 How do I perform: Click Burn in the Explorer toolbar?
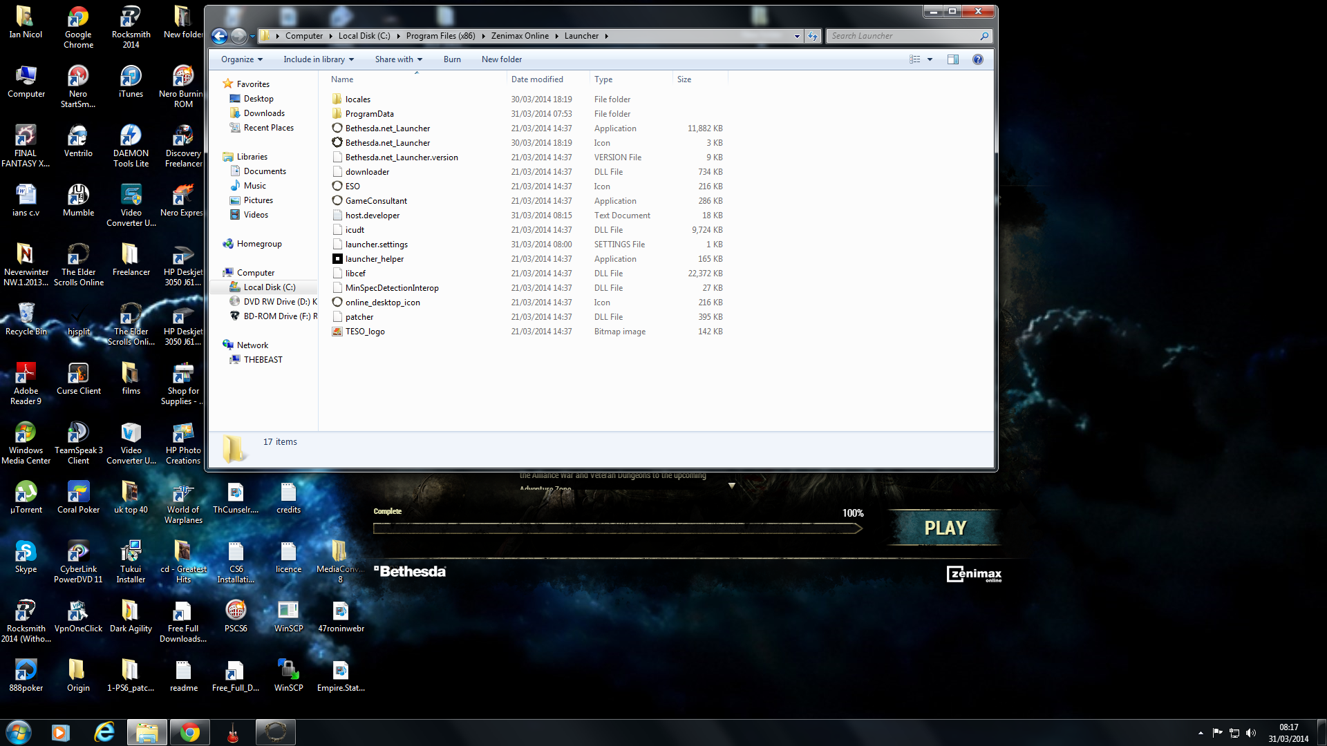coord(452,59)
